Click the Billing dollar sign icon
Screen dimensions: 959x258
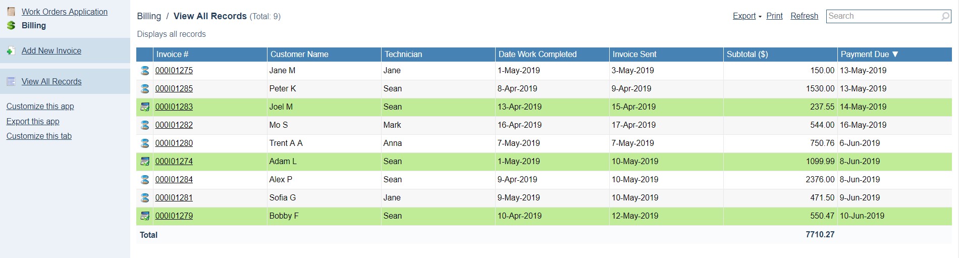[x=11, y=25]
